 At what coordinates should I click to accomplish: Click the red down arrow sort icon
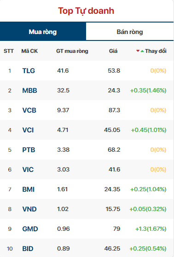tap(138, 51)
